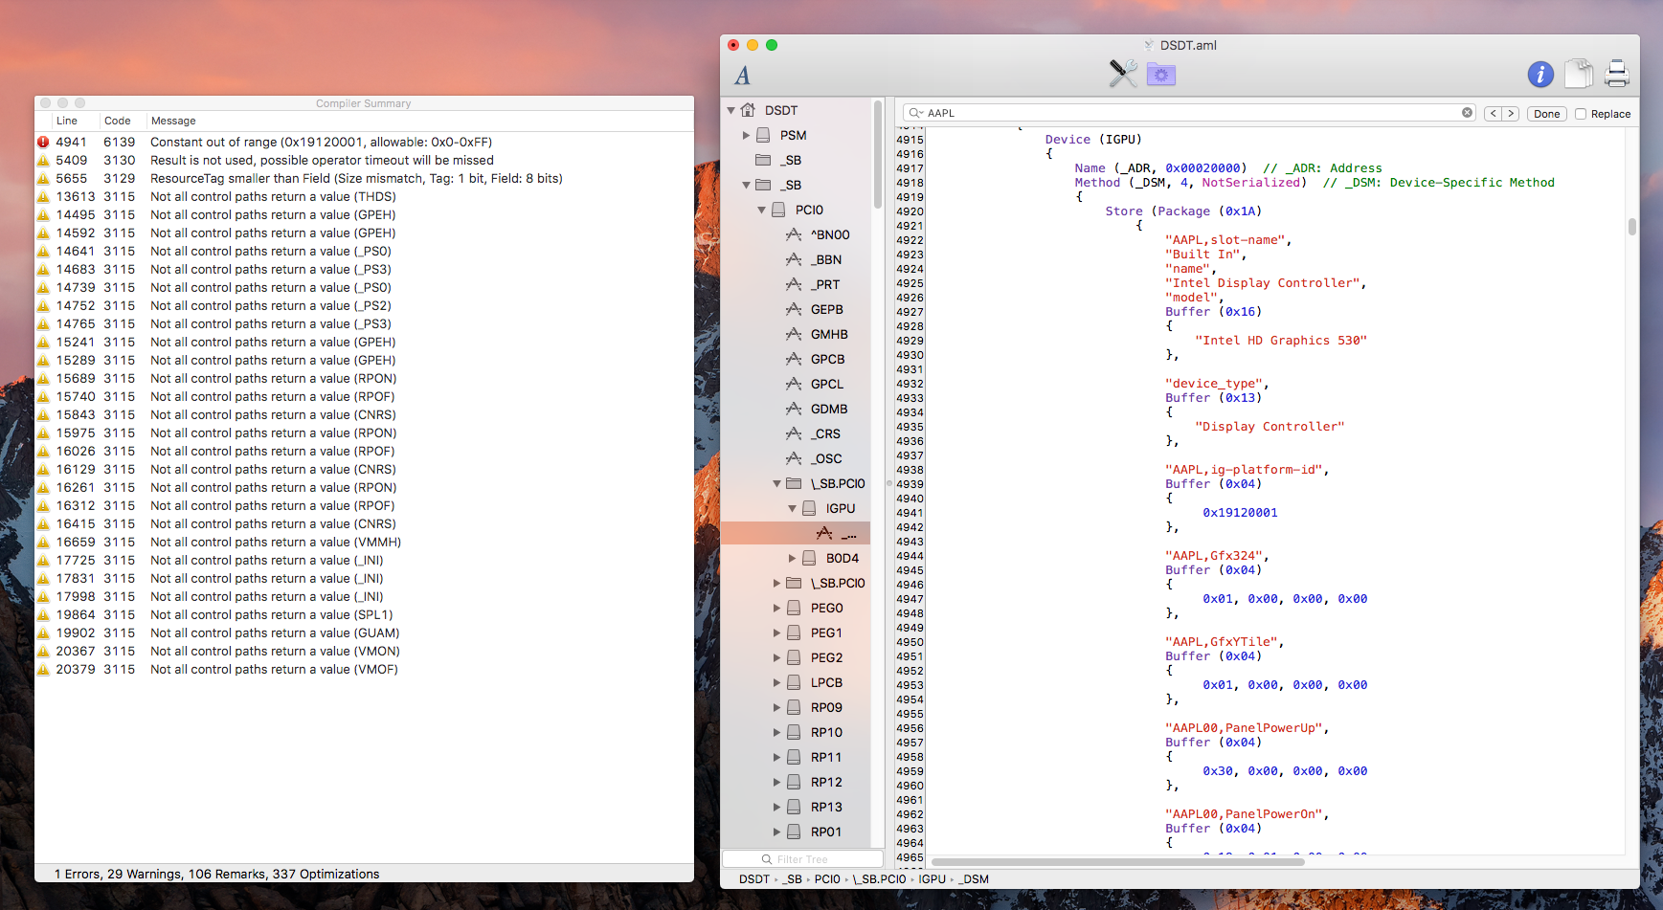Sort by Code column header
This screenshot has width=1663, height=910.
tap(118, 121)
